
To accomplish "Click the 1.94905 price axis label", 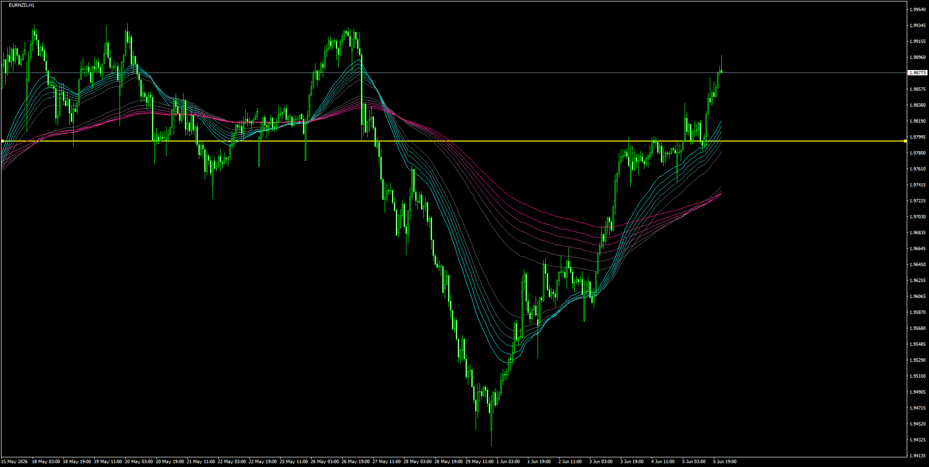I will [x=918, y=392].
